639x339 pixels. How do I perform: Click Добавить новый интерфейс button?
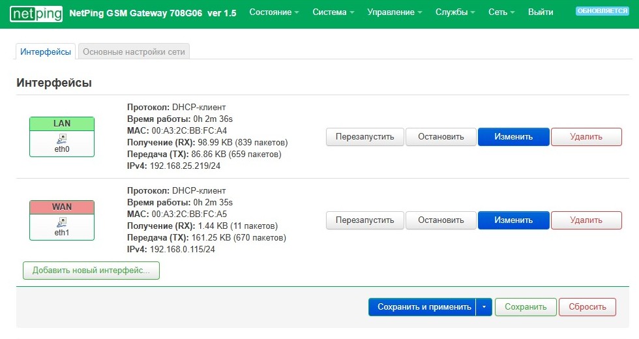click(91, 271)
